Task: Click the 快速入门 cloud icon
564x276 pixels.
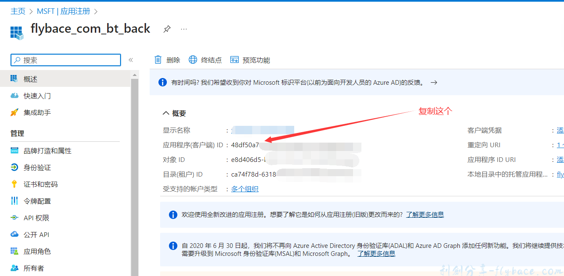Action: click(x=14, y=96)
